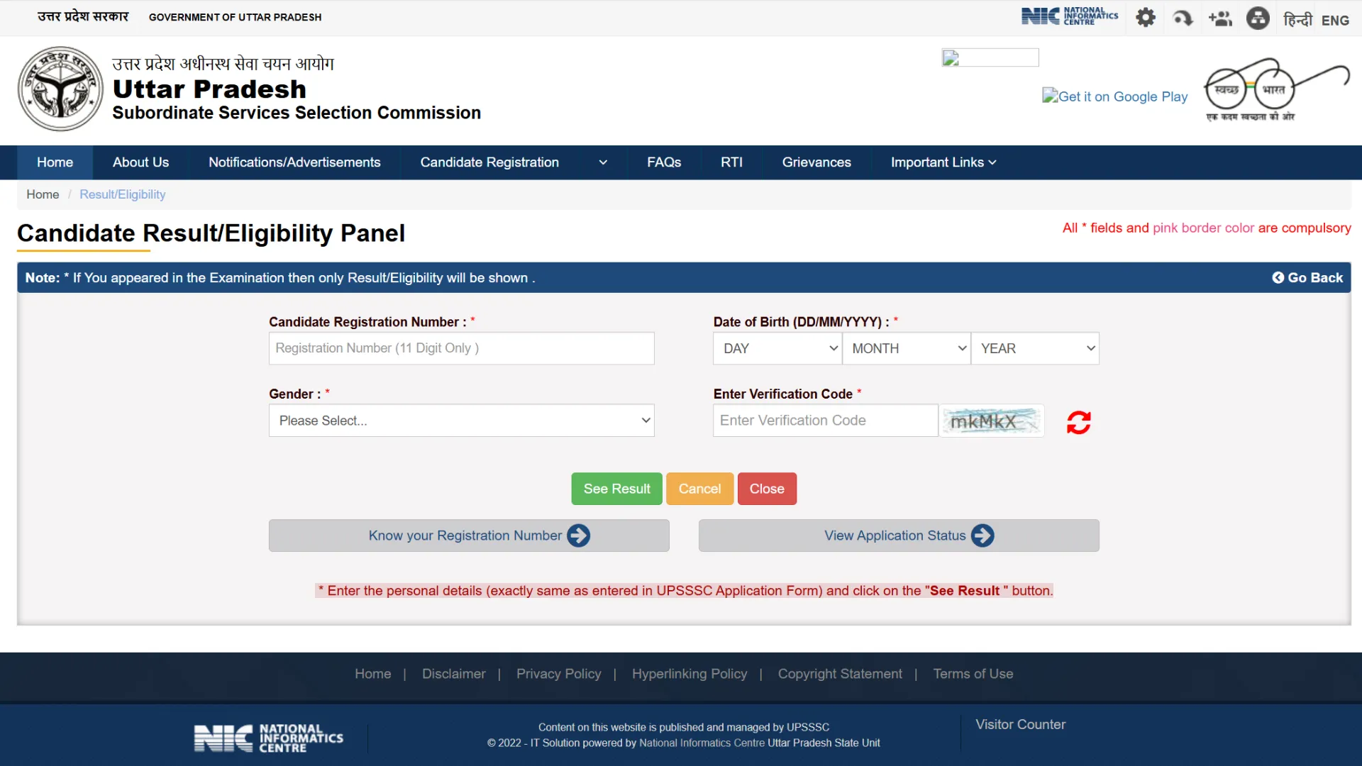
Task: Click the Privacy Policy footer link
Action: pyautogui.click(x=558, y=674)
